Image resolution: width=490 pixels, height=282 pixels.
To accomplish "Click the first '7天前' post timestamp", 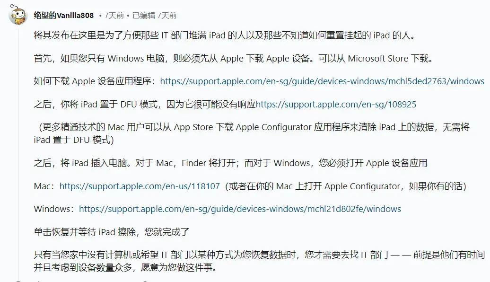I will coord(114,15).
